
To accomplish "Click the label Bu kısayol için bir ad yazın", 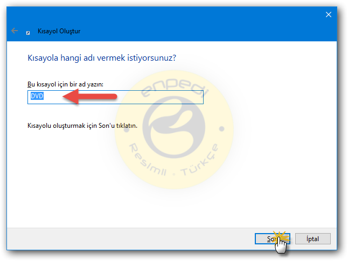I will (x=66, y=84).
